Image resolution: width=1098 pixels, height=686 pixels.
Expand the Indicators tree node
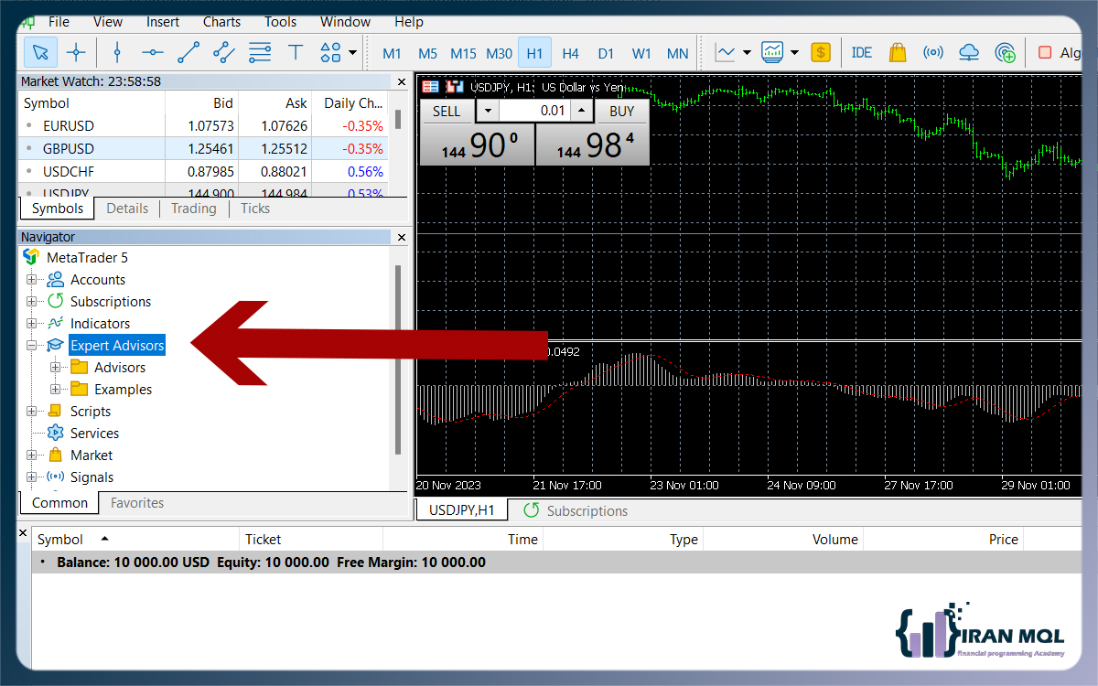point(31,324)
